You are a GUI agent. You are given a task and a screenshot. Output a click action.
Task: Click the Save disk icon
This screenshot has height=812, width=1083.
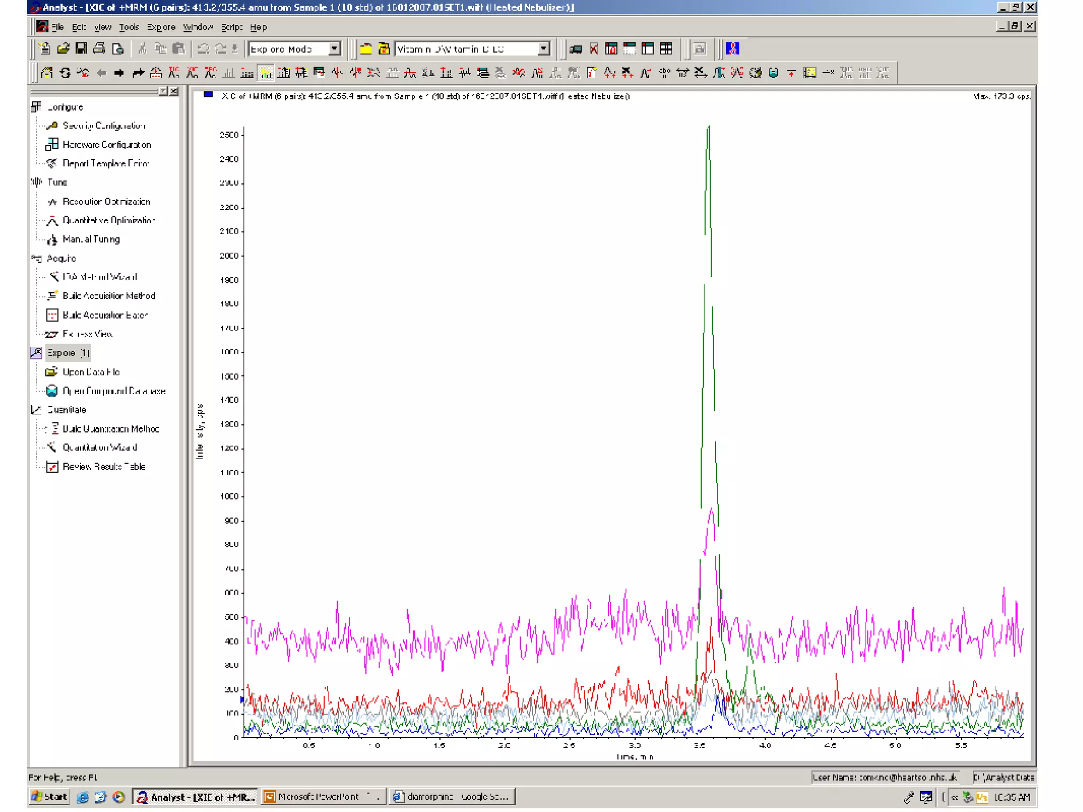pos(81,49)
